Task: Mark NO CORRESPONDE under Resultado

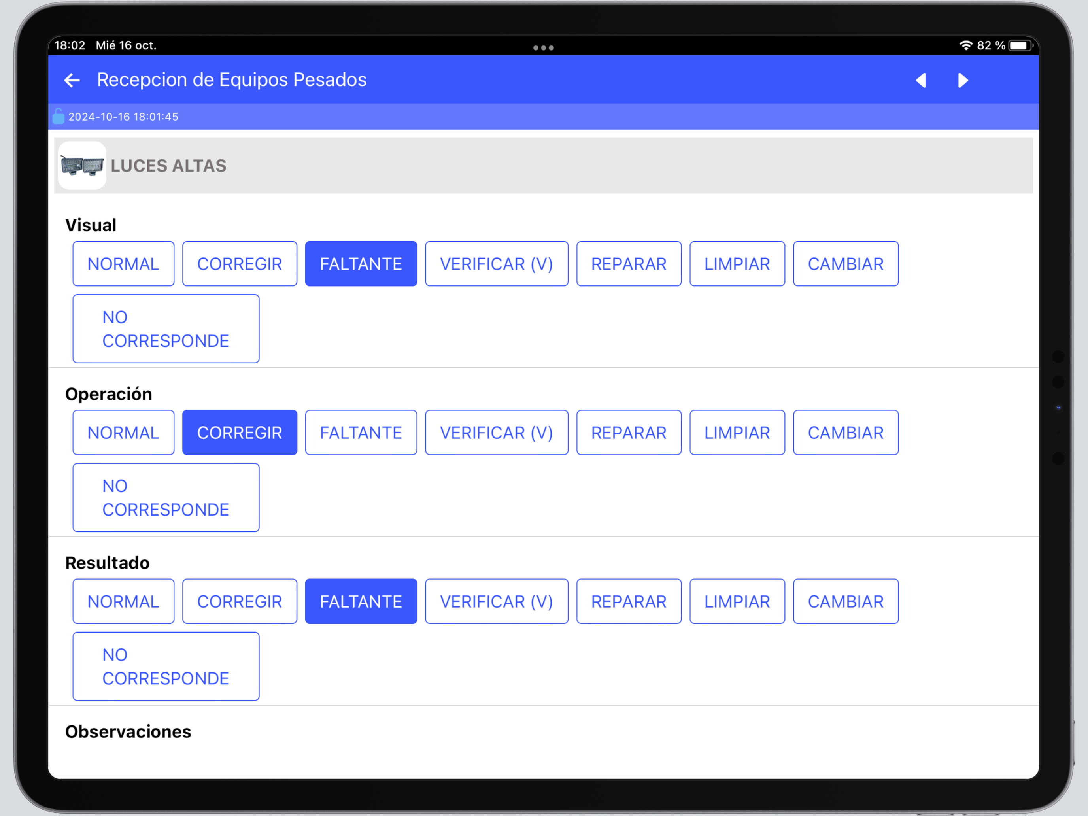Action: 166,666
